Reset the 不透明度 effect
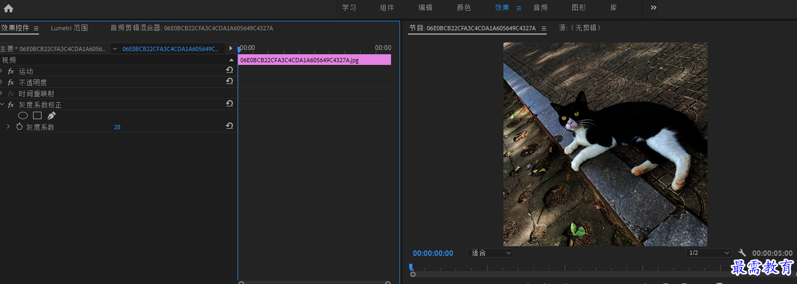This screenshot has height=284, width=797. click(x=230, y=81)
